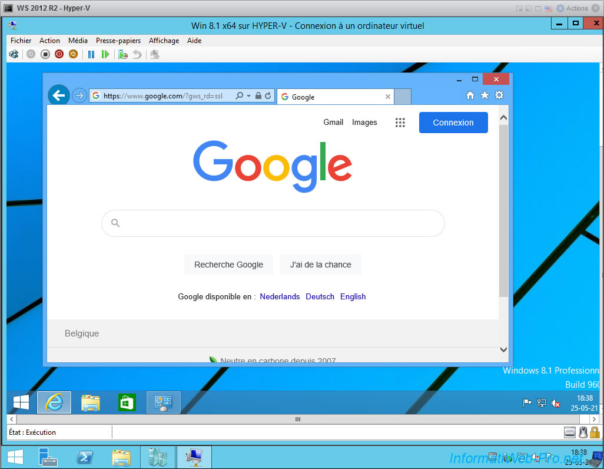
Task: Click J'ai de la chance button
Action: (320, 265)
